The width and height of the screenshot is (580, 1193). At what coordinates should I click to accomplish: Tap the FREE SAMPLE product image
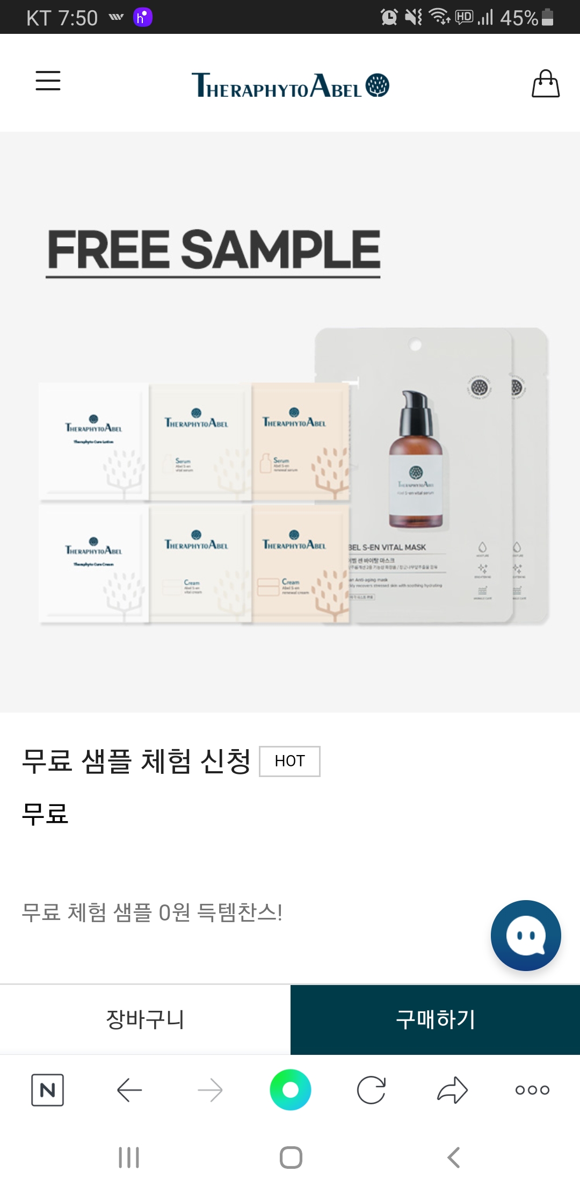pyautogui.click(x=290, y=422)
